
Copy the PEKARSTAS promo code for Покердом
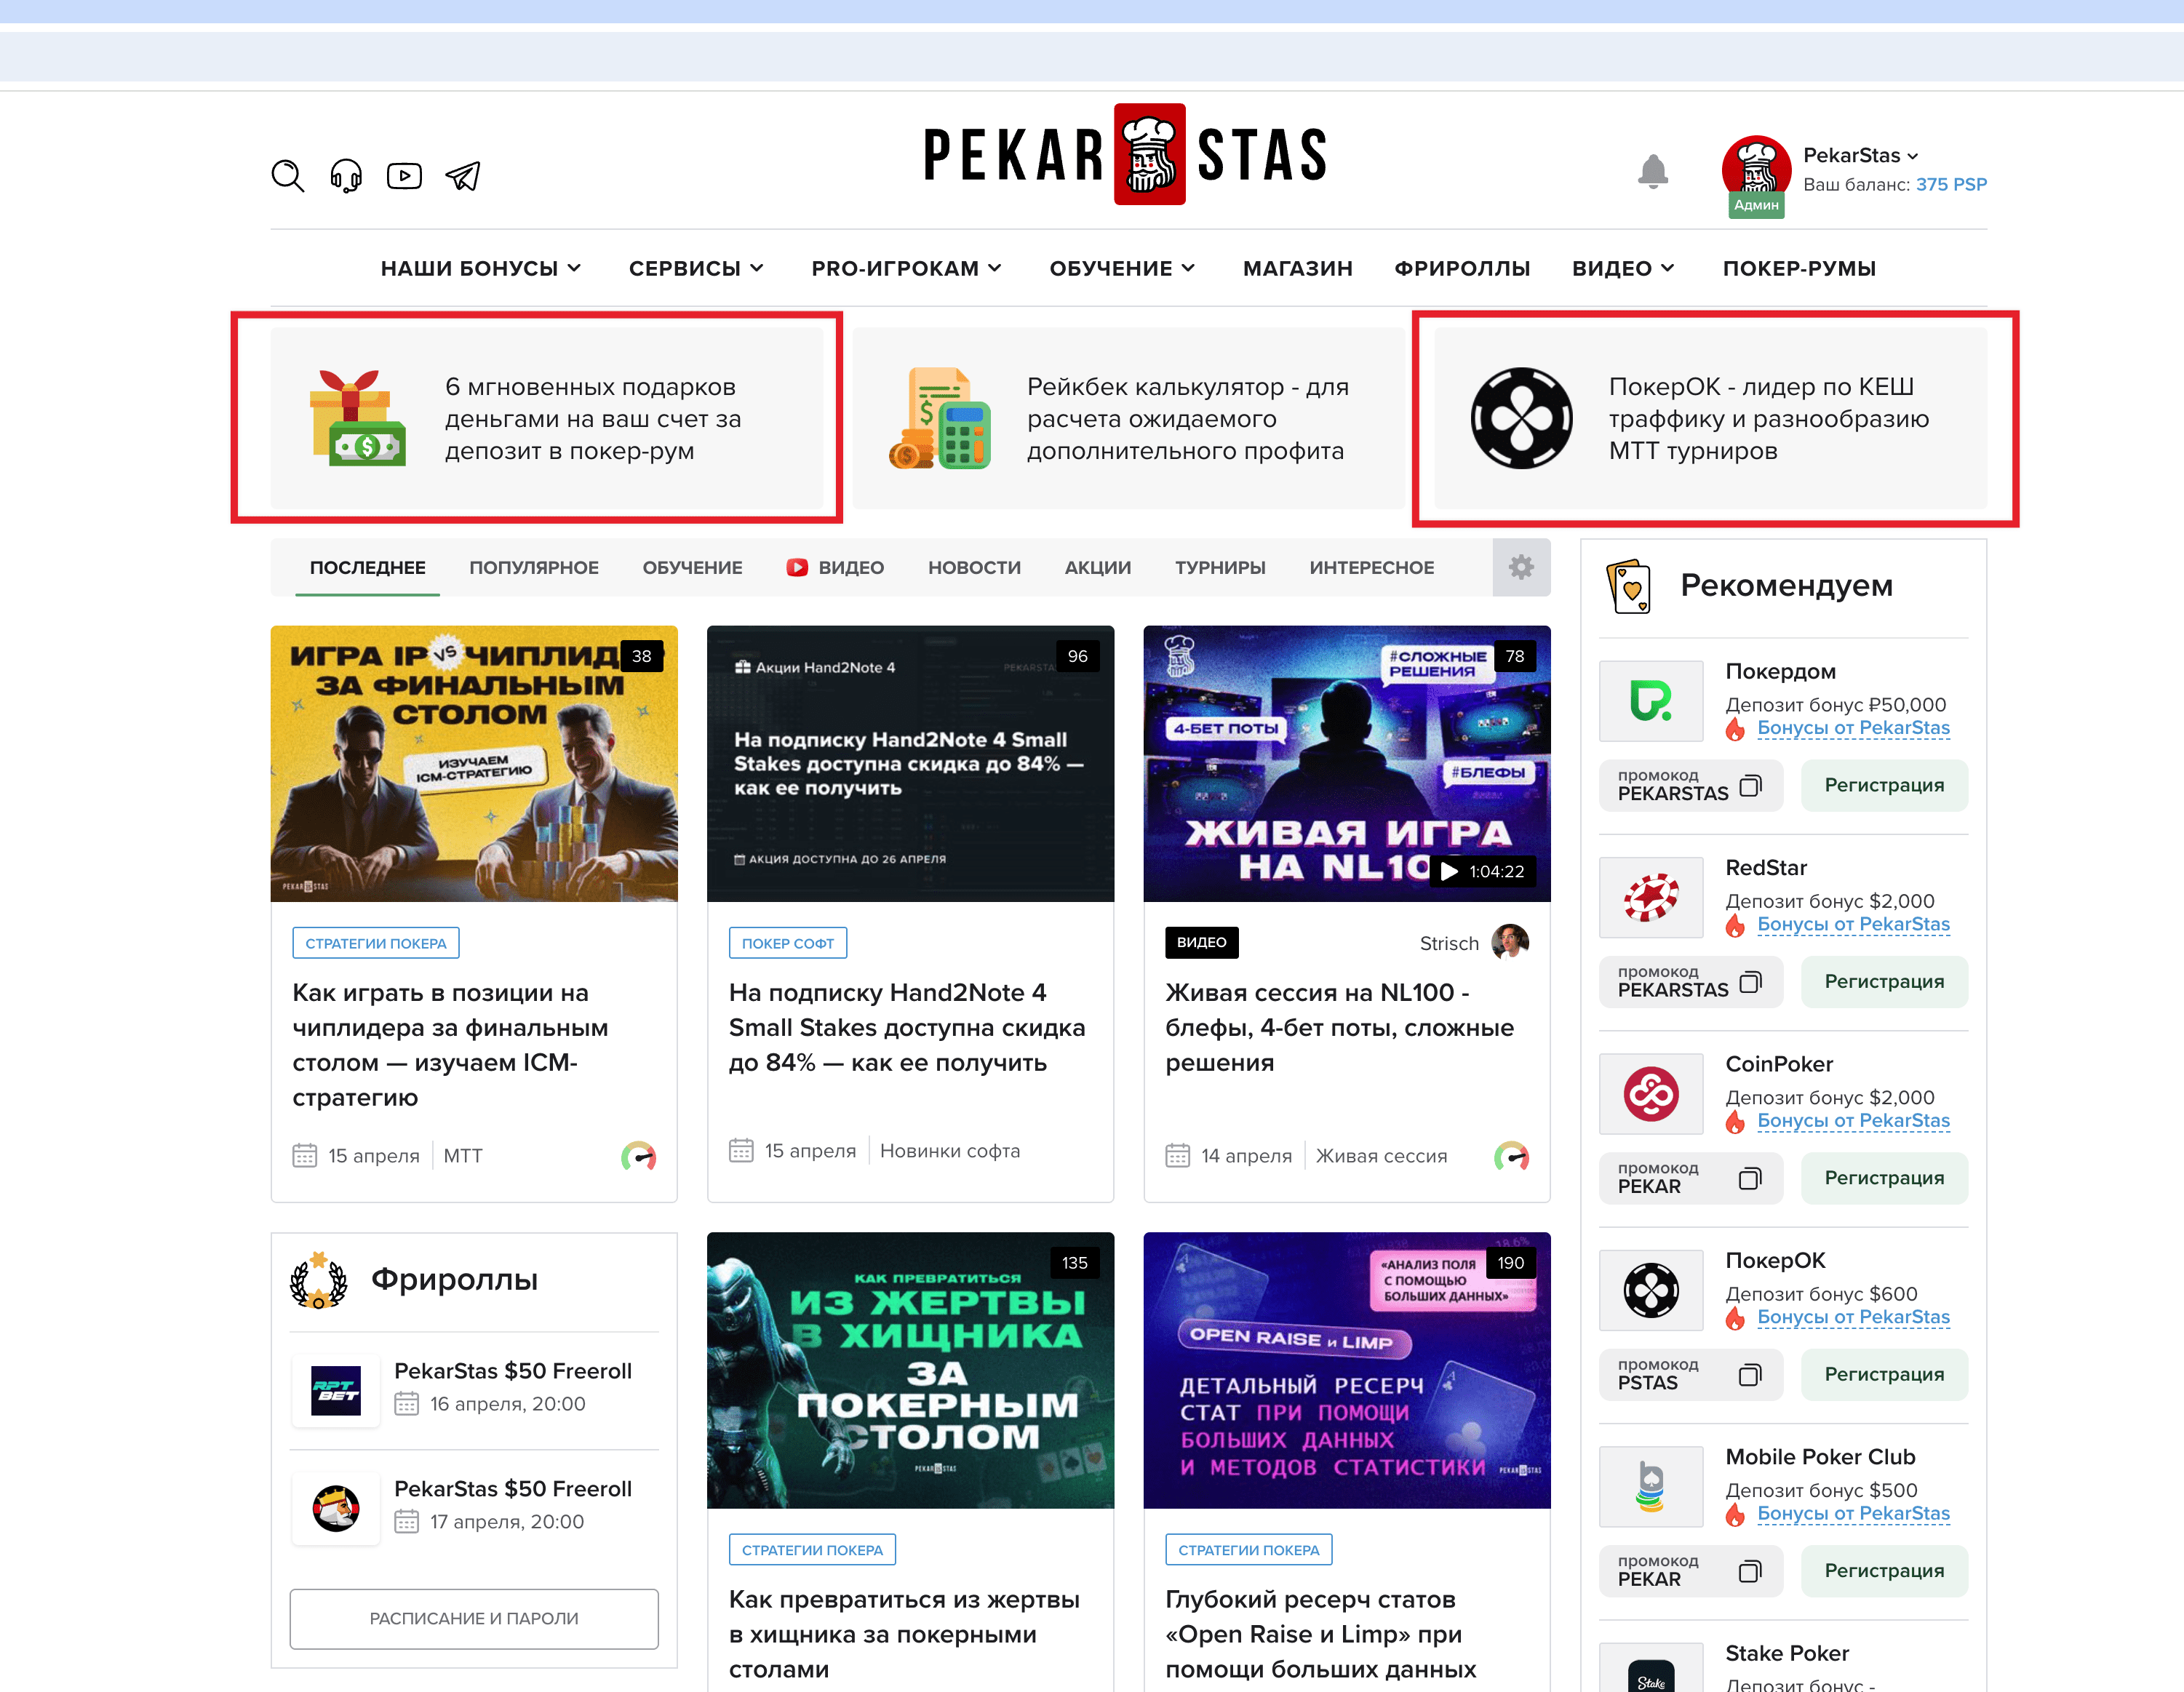tap(1749, 786)
